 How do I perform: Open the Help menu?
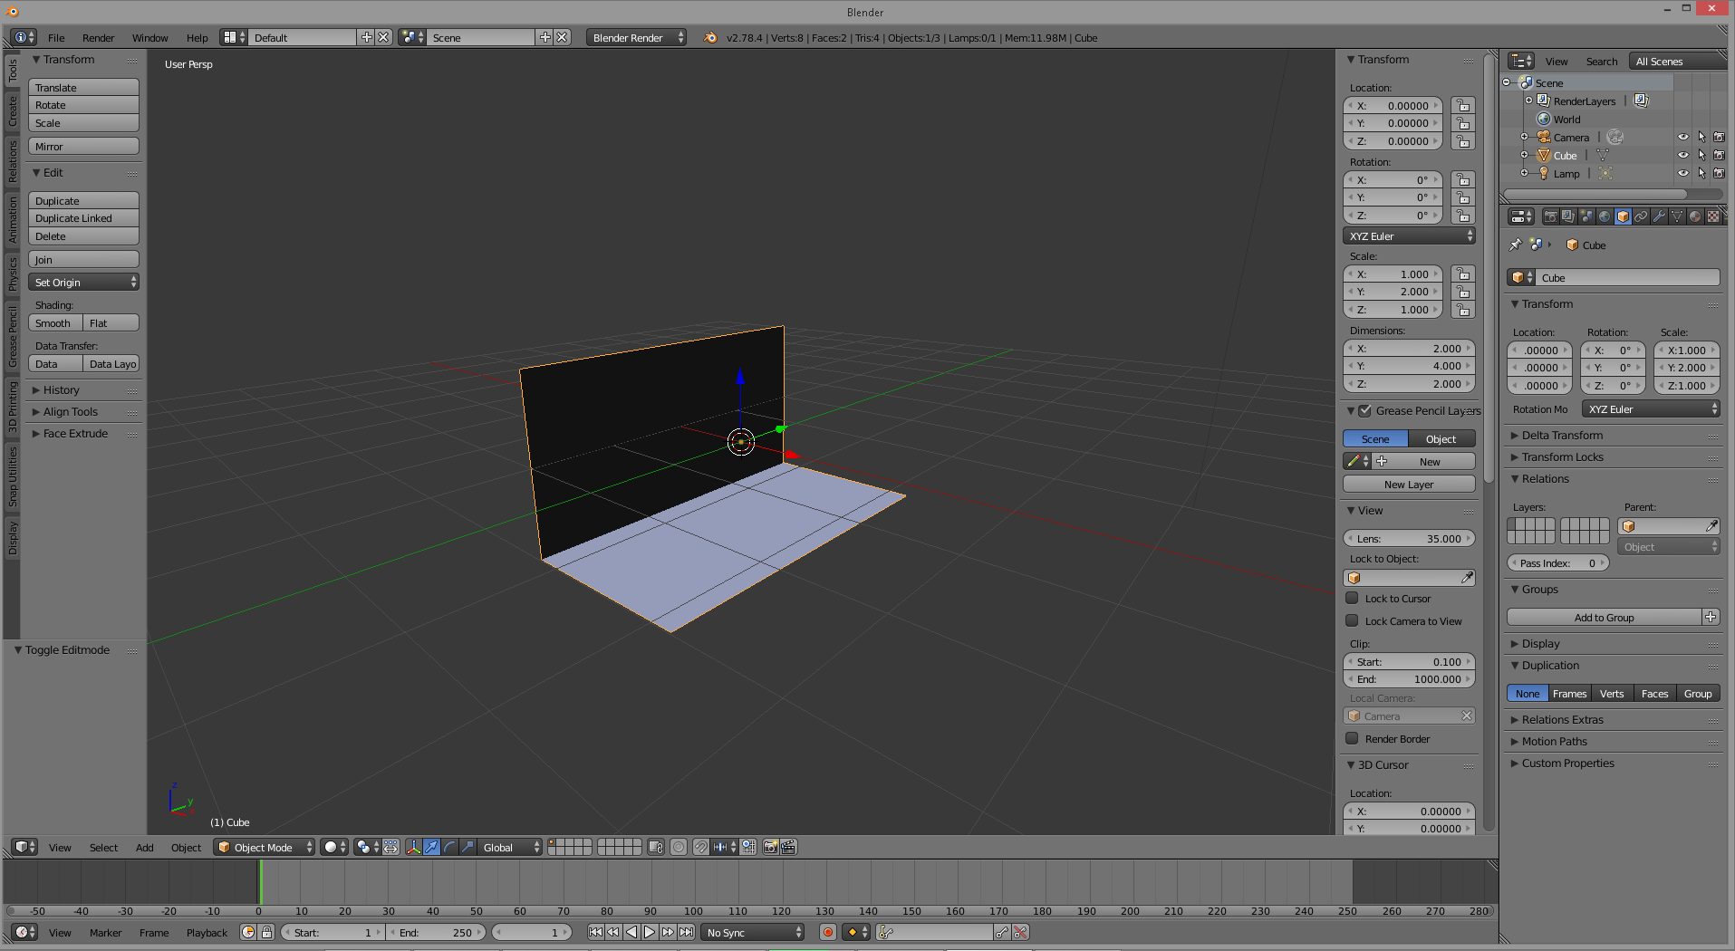[197, 38]
